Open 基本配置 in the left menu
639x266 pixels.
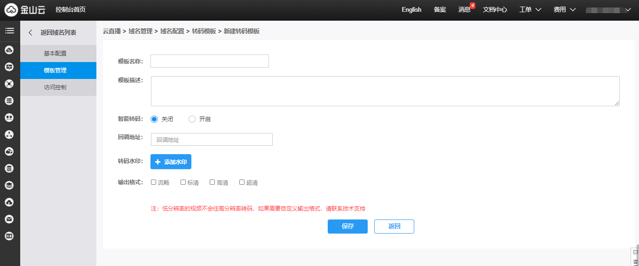(55, 54)
